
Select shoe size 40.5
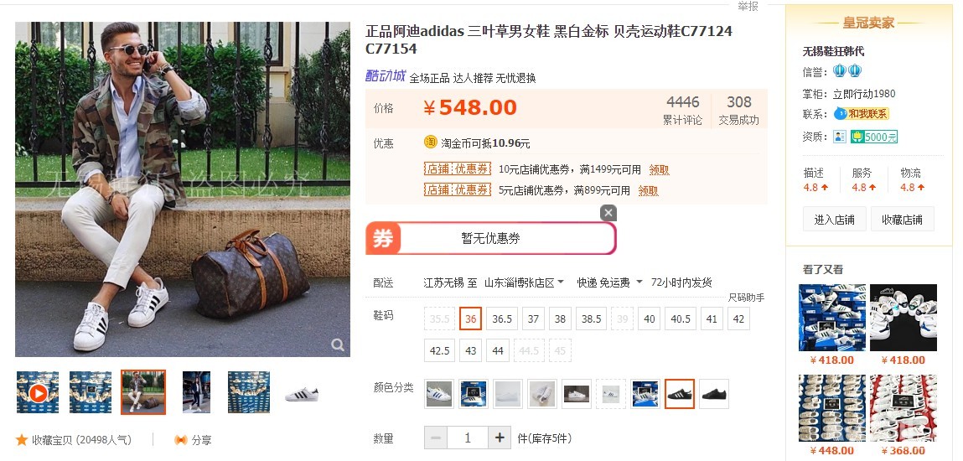(681, 319)
